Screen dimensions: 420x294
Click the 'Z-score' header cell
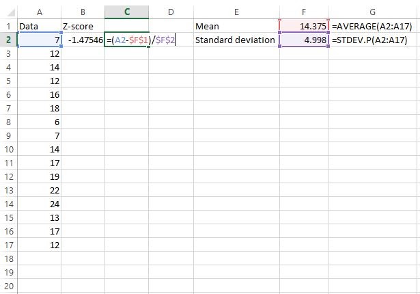(83, 26)
